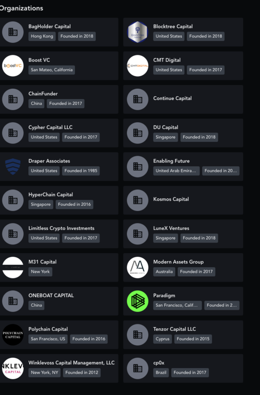
Task: Open the Boost VC logo icon
Action: point(13,66)
